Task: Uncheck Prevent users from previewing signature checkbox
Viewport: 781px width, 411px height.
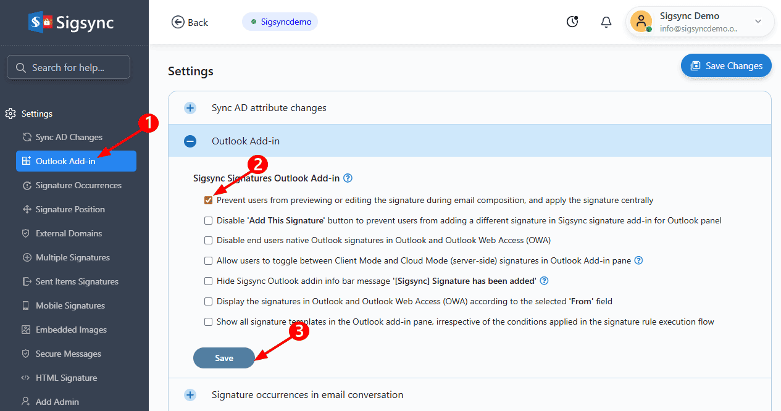Action: coord(209,201)
